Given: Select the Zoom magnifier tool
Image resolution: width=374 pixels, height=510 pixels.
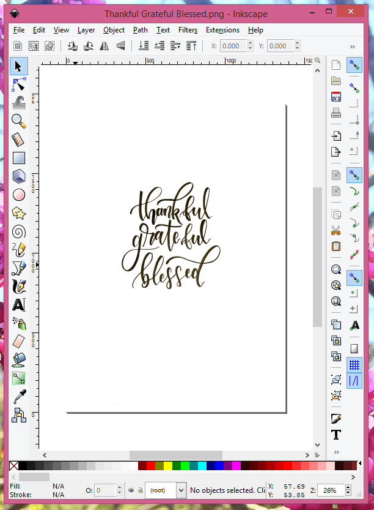Looking at the screenshot, I should click(18, 121).
